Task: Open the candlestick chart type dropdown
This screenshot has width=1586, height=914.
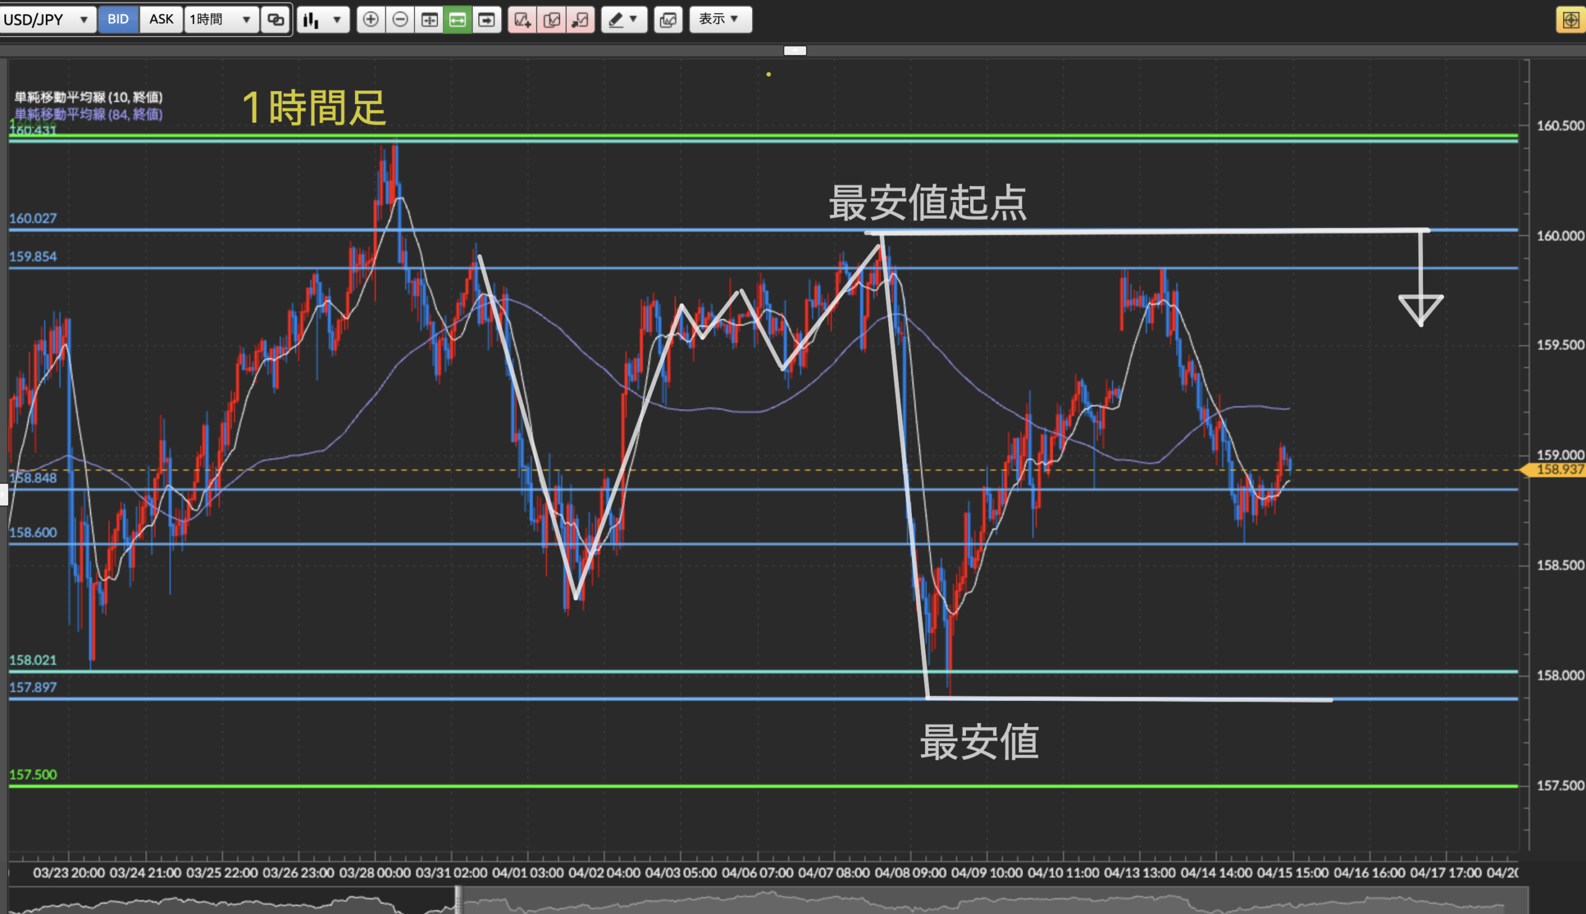Action: (x=323, y=19)
